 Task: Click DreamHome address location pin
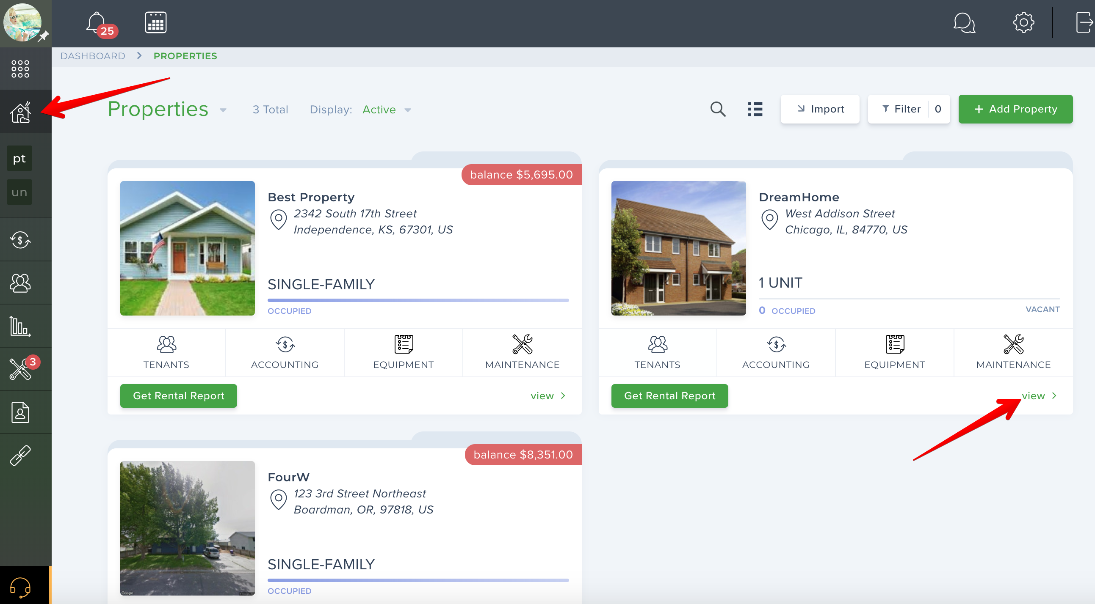(769, 220)
